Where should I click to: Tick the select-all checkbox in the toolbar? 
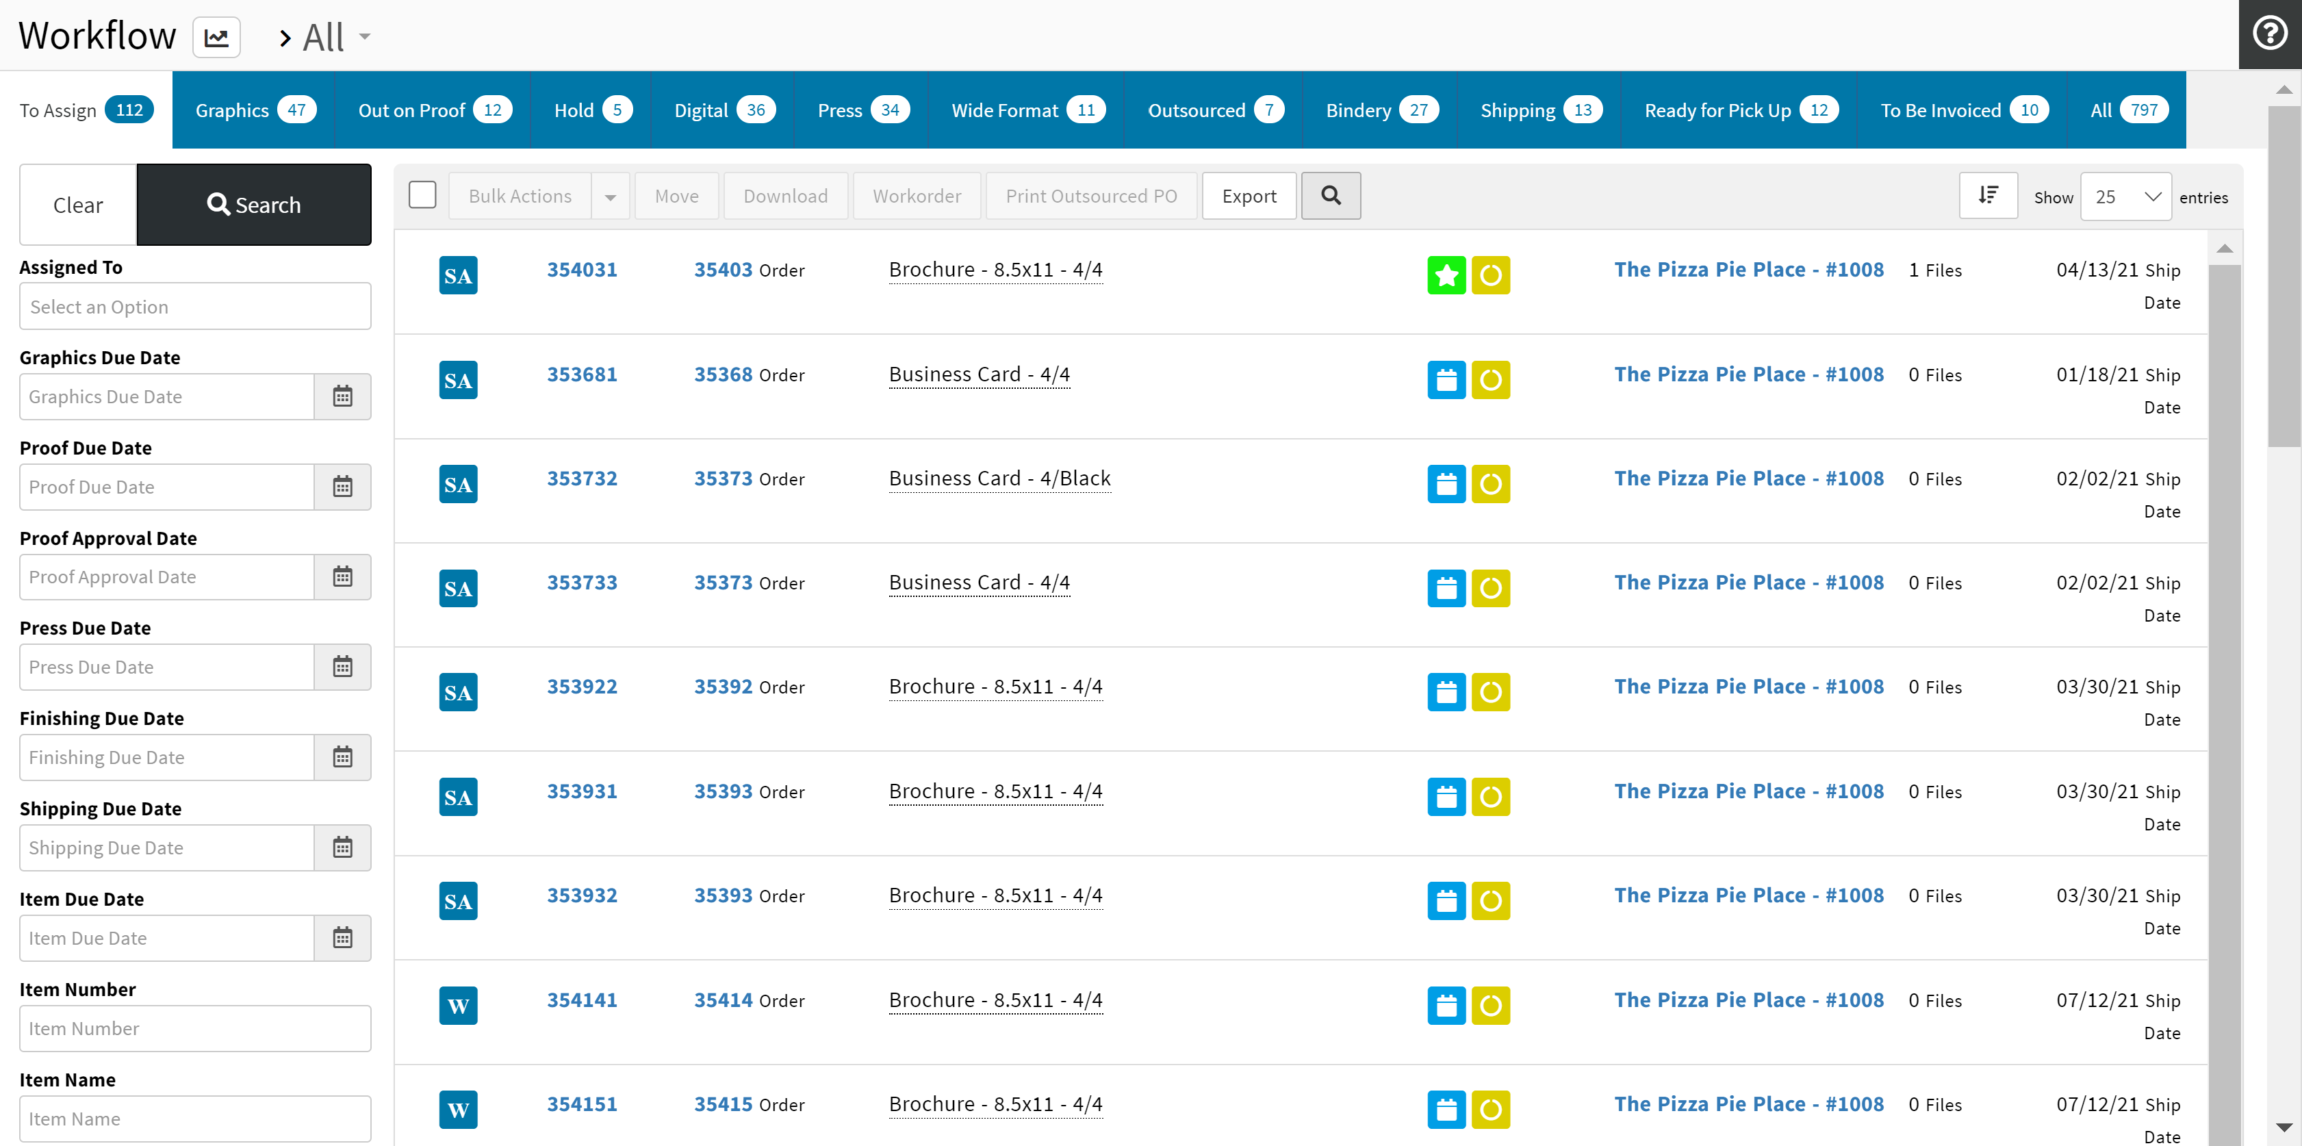tap(422, 195)
